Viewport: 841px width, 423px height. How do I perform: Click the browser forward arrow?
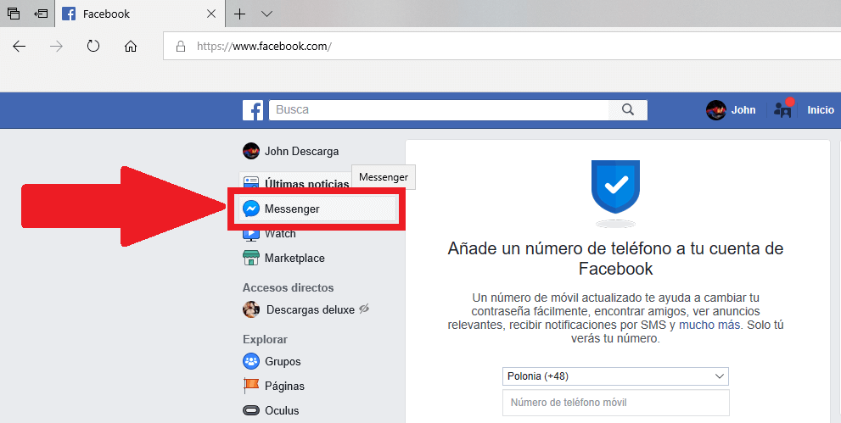point(56,47)
